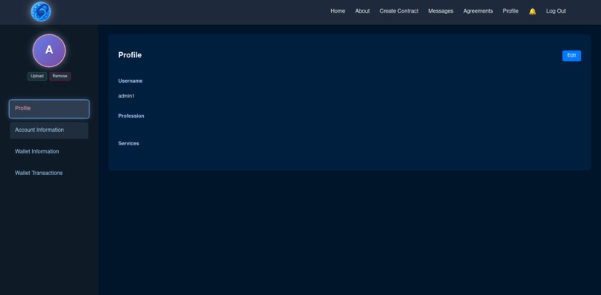The height and width of the screenshot is (295, 601).
Task: Open the Agreements page
Action: pyautogui.click(x=478, y=11)
